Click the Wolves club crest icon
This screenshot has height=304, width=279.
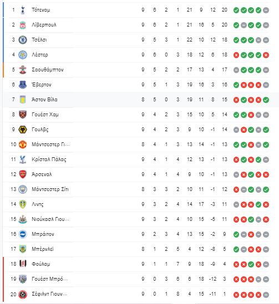point(23,130)
